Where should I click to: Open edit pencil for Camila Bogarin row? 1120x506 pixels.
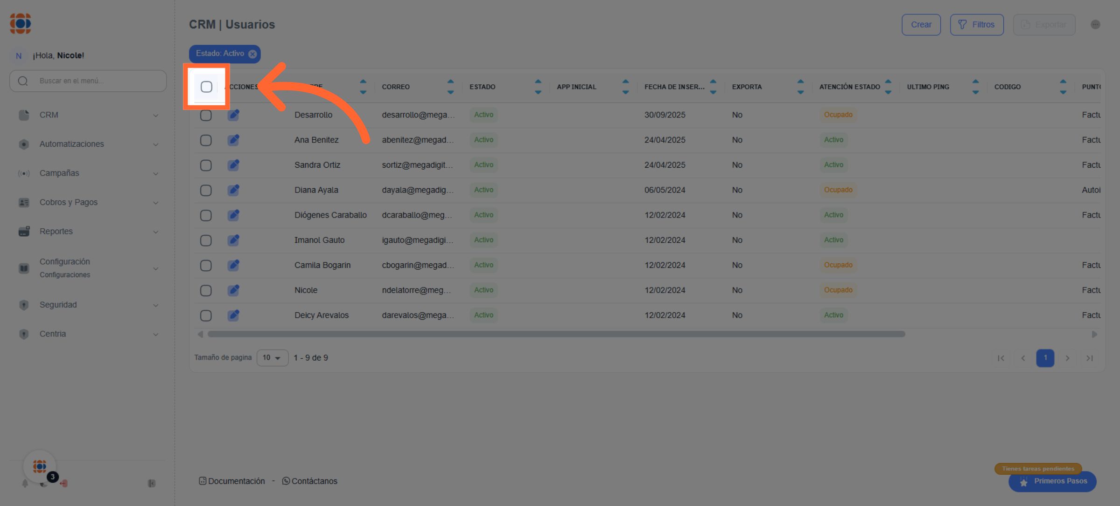point(233,265)
